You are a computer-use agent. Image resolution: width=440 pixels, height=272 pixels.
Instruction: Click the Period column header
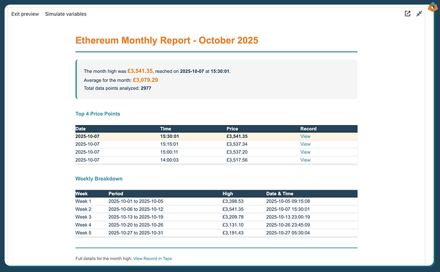point(115,193)
